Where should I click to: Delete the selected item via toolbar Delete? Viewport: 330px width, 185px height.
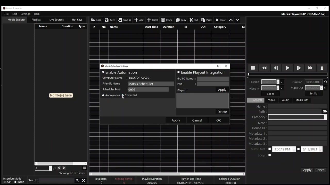click(x=167, y=20)
